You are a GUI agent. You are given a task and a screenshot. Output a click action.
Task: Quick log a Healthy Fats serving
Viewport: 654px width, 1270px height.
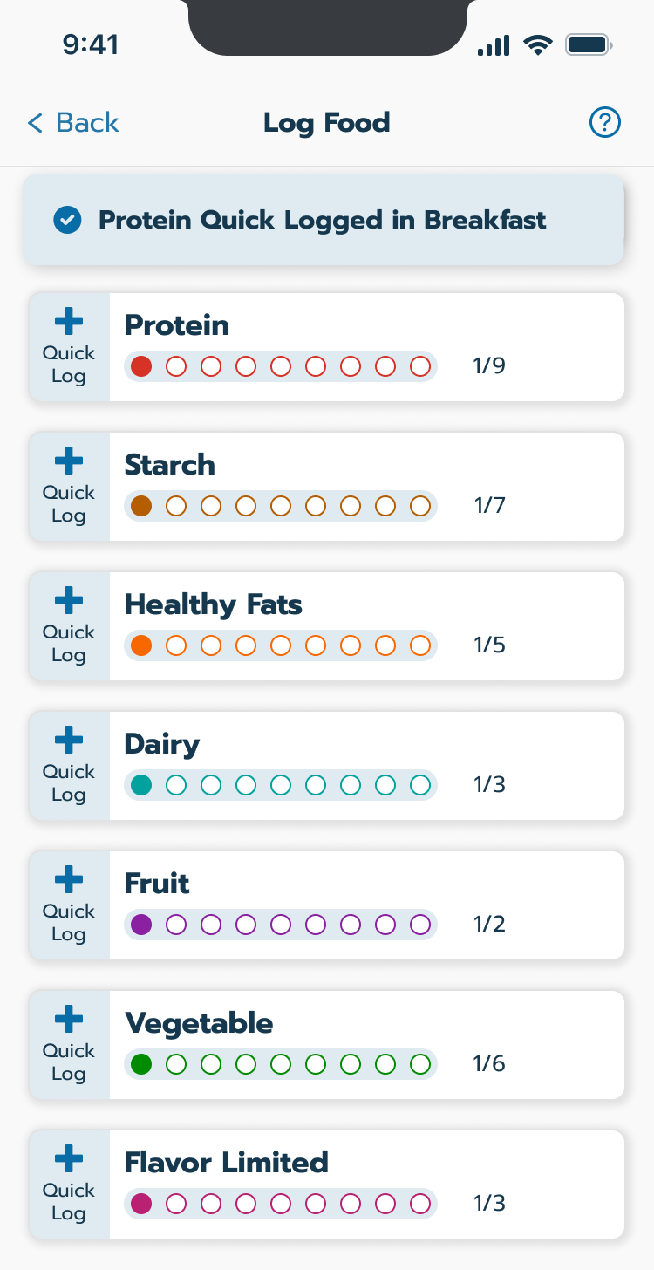coord(69,626)
